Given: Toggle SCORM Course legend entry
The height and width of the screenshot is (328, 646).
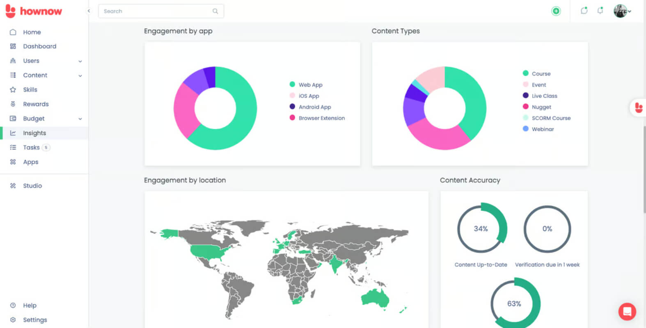Looking at the screenshot, I should pyautogui.click(x=547, y=118).
